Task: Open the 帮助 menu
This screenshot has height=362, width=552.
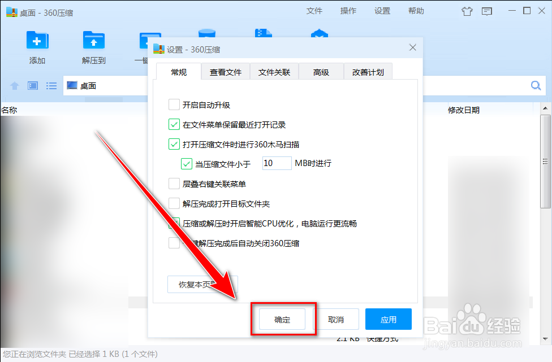Action: point(416,11)
